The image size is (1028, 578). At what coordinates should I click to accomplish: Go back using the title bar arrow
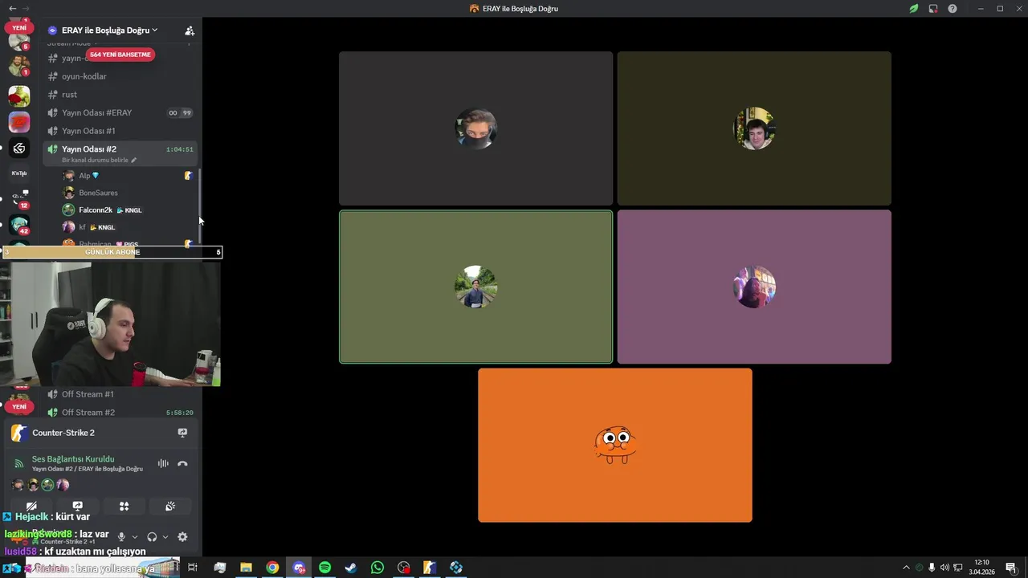click(12, 9)
